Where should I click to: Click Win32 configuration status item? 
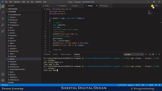[x=151, y=85]
